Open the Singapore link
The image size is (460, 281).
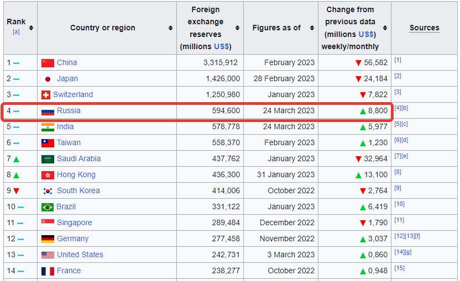[x=75, y=223]
